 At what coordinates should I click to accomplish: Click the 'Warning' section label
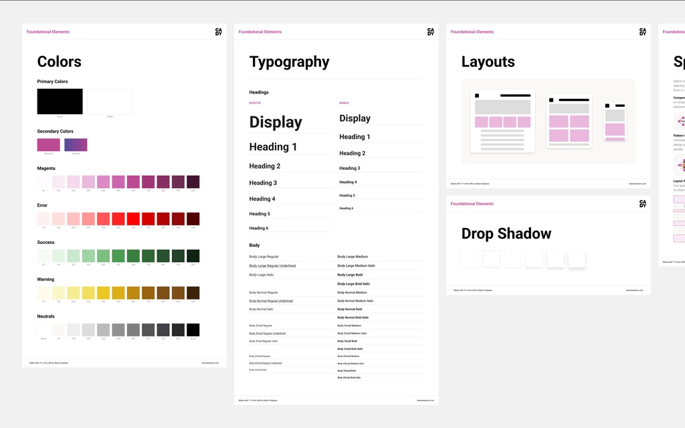click(45, 279)
